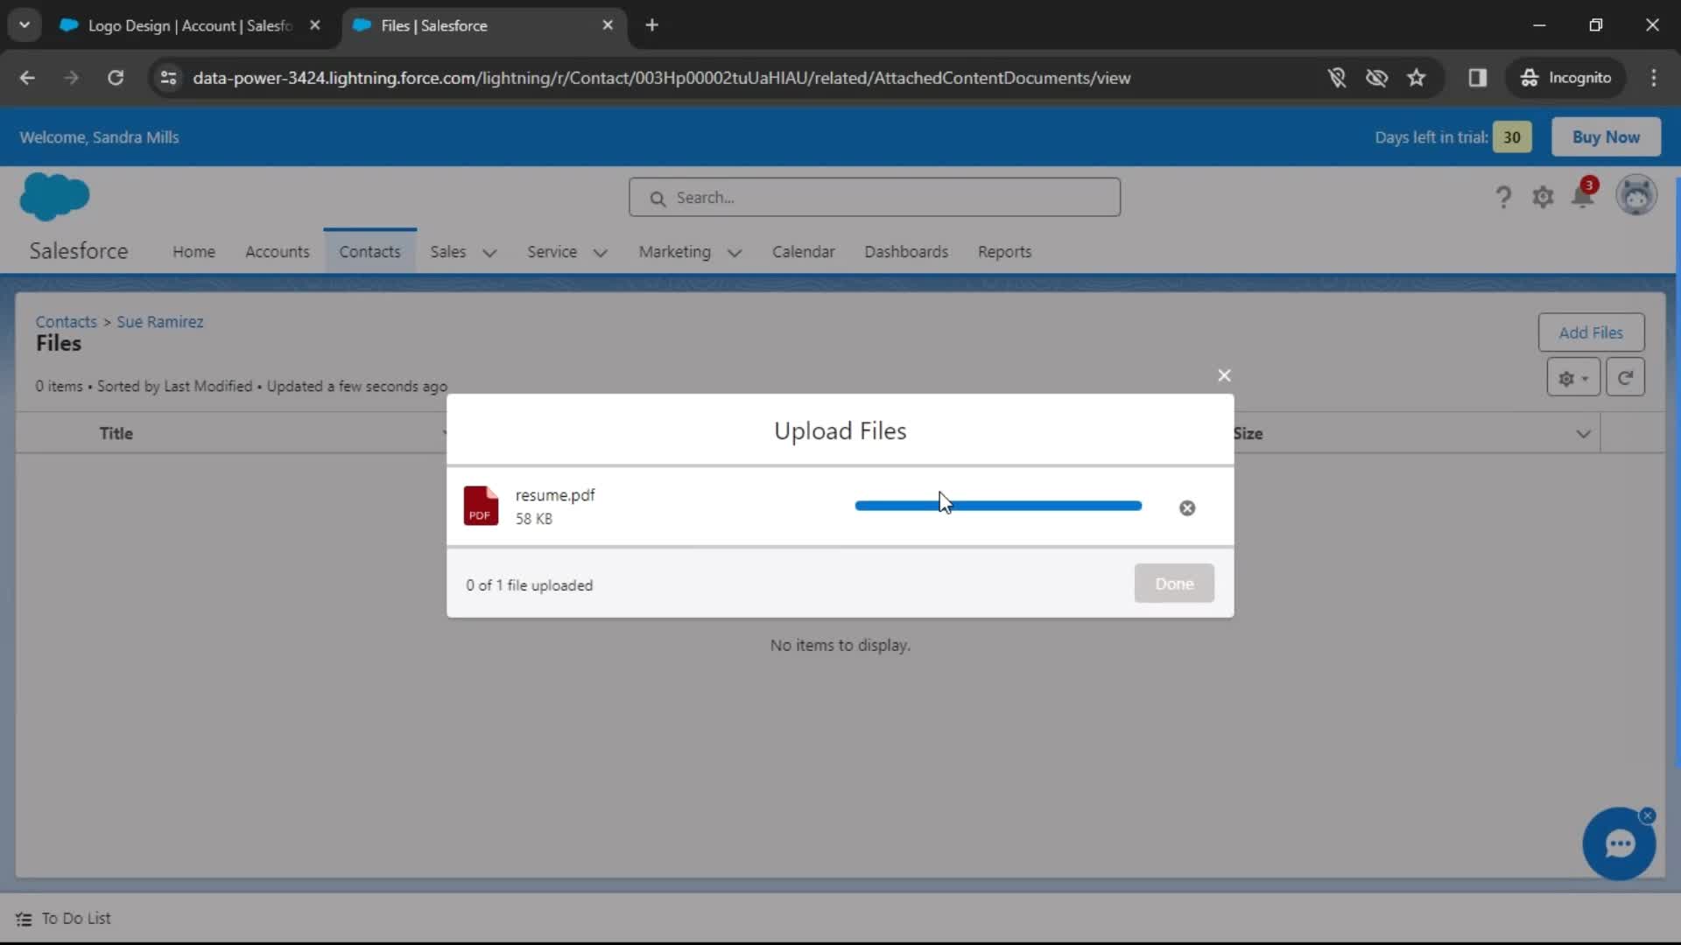Go to the Home tab
This screenshot has width=1681, height=945.
[x=193, y=252]
